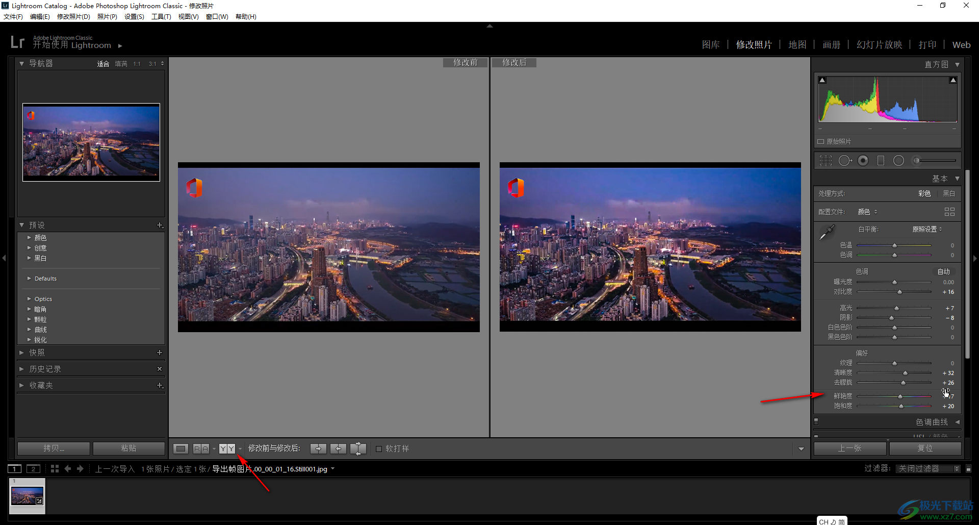
Task: Select main window display button 1
Action: click(x=14, y=468)
